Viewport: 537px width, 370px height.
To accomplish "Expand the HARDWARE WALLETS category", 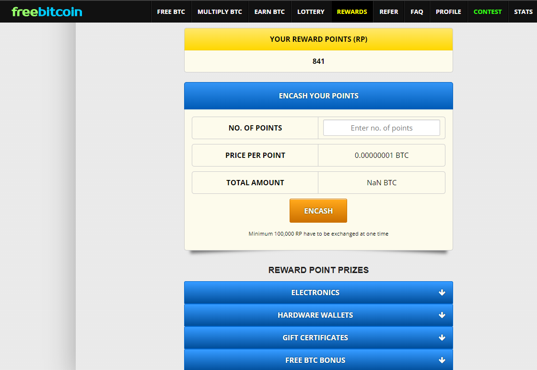I will point(318,315).
